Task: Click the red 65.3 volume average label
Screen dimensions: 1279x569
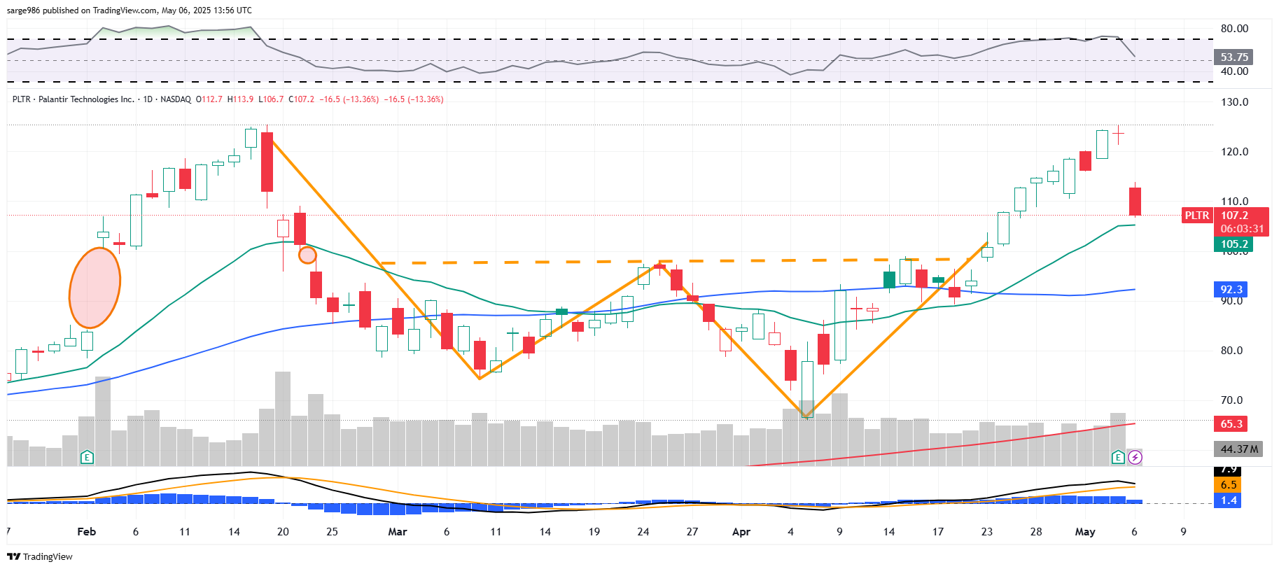Action: 1231,423
